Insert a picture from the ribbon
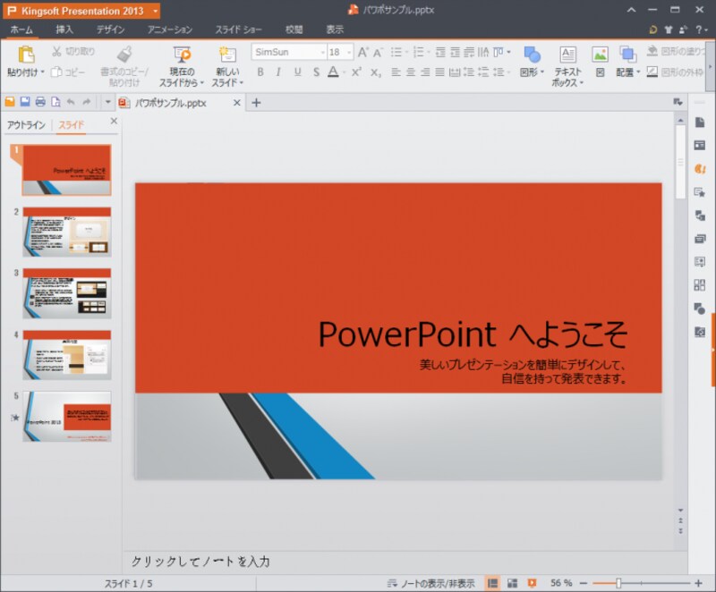Image resolution: width=716 pixels, height=592 pixels. 601,54
